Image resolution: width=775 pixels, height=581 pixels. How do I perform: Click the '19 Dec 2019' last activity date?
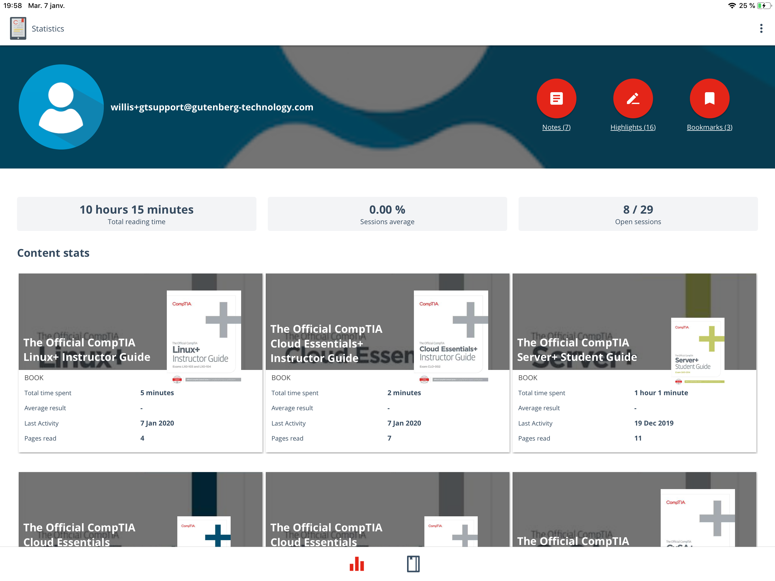coord(654,423)
